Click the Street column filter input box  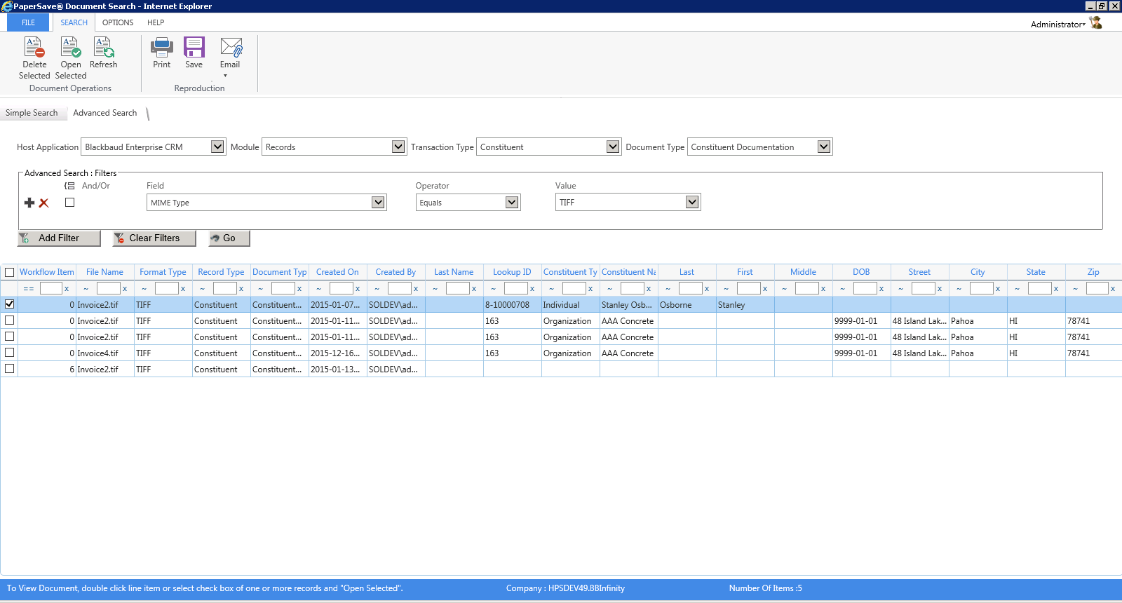coord(923,288)
